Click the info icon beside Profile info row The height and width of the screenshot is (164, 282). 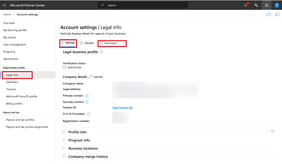click(273, 131)
